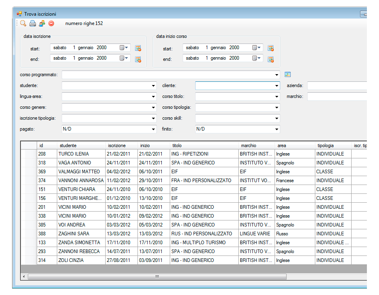Screen dimensions: 379x295
Task: Click the people/users icon in toolbar
Action: coord(42,23)
